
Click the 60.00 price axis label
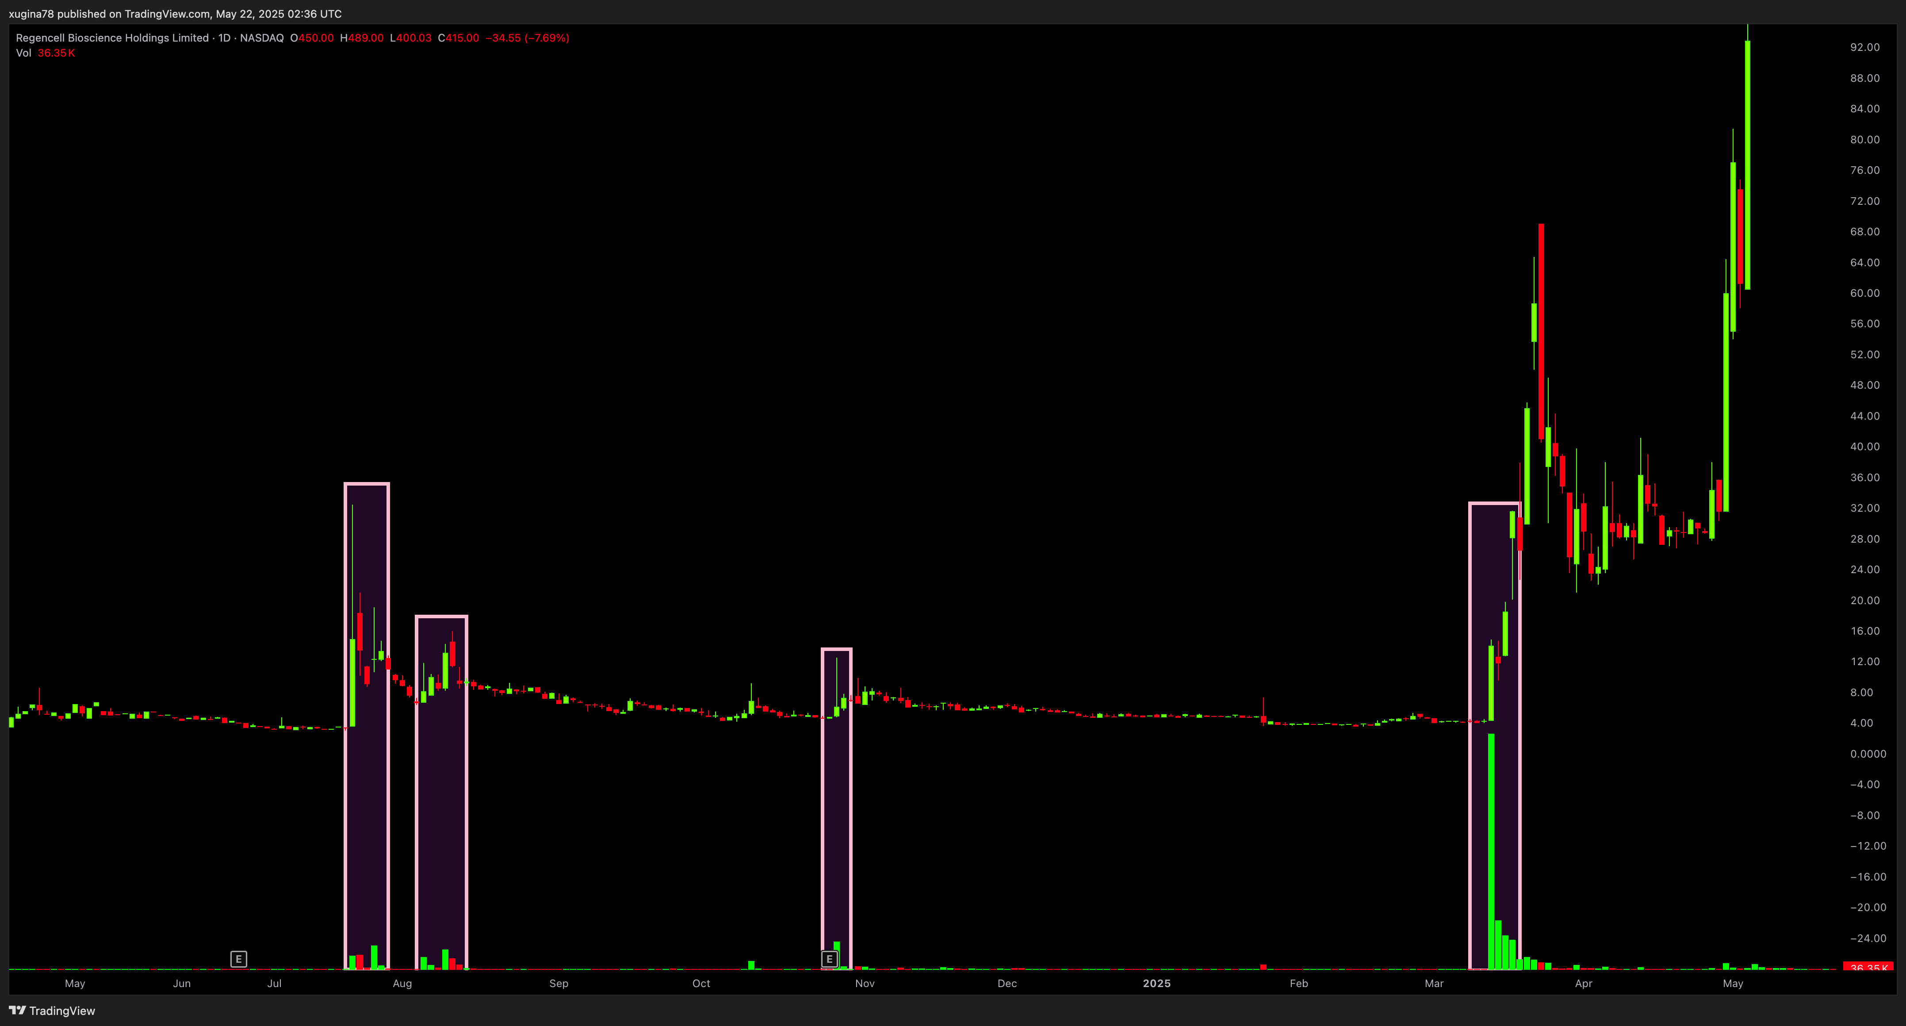tap(1864, 293)
